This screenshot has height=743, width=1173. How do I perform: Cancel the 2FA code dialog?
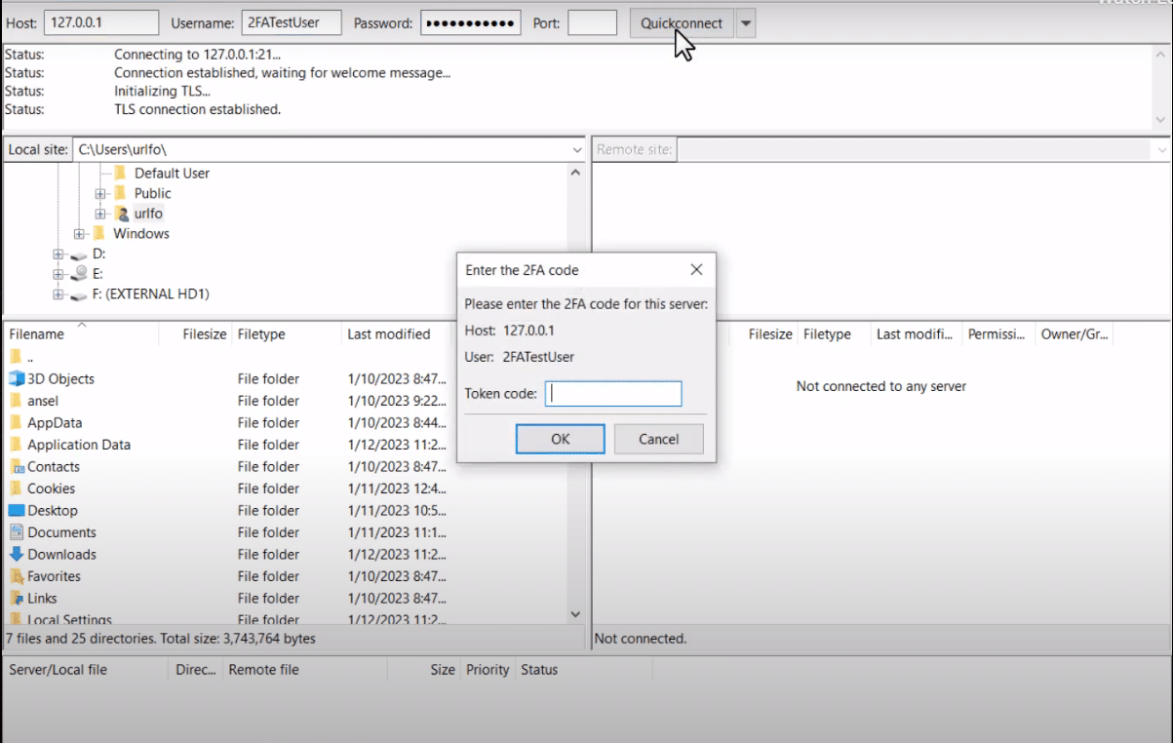pos(659,439)
